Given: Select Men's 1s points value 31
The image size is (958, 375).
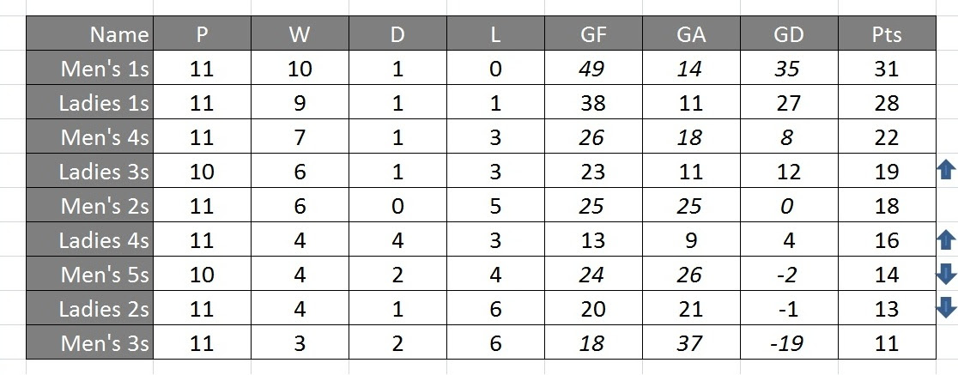Looking at the screenshot, I should (x=887, y=68).
